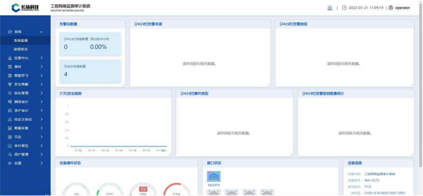Click the 历史总告警数量 card showing 4

tap(90, 72)
